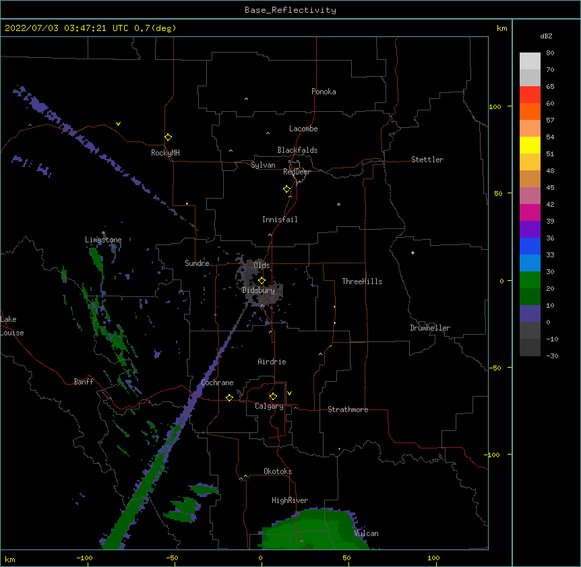Click the Calgary city label
Image resolution: width=581 pixels, height=567 pixels.
tap(269, 406)
